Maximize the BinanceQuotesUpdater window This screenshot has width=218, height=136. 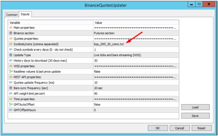pos(199,4)
